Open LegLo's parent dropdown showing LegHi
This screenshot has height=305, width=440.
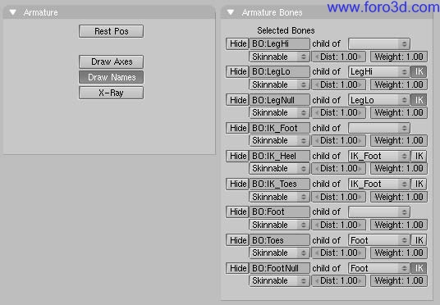[379, 72]
